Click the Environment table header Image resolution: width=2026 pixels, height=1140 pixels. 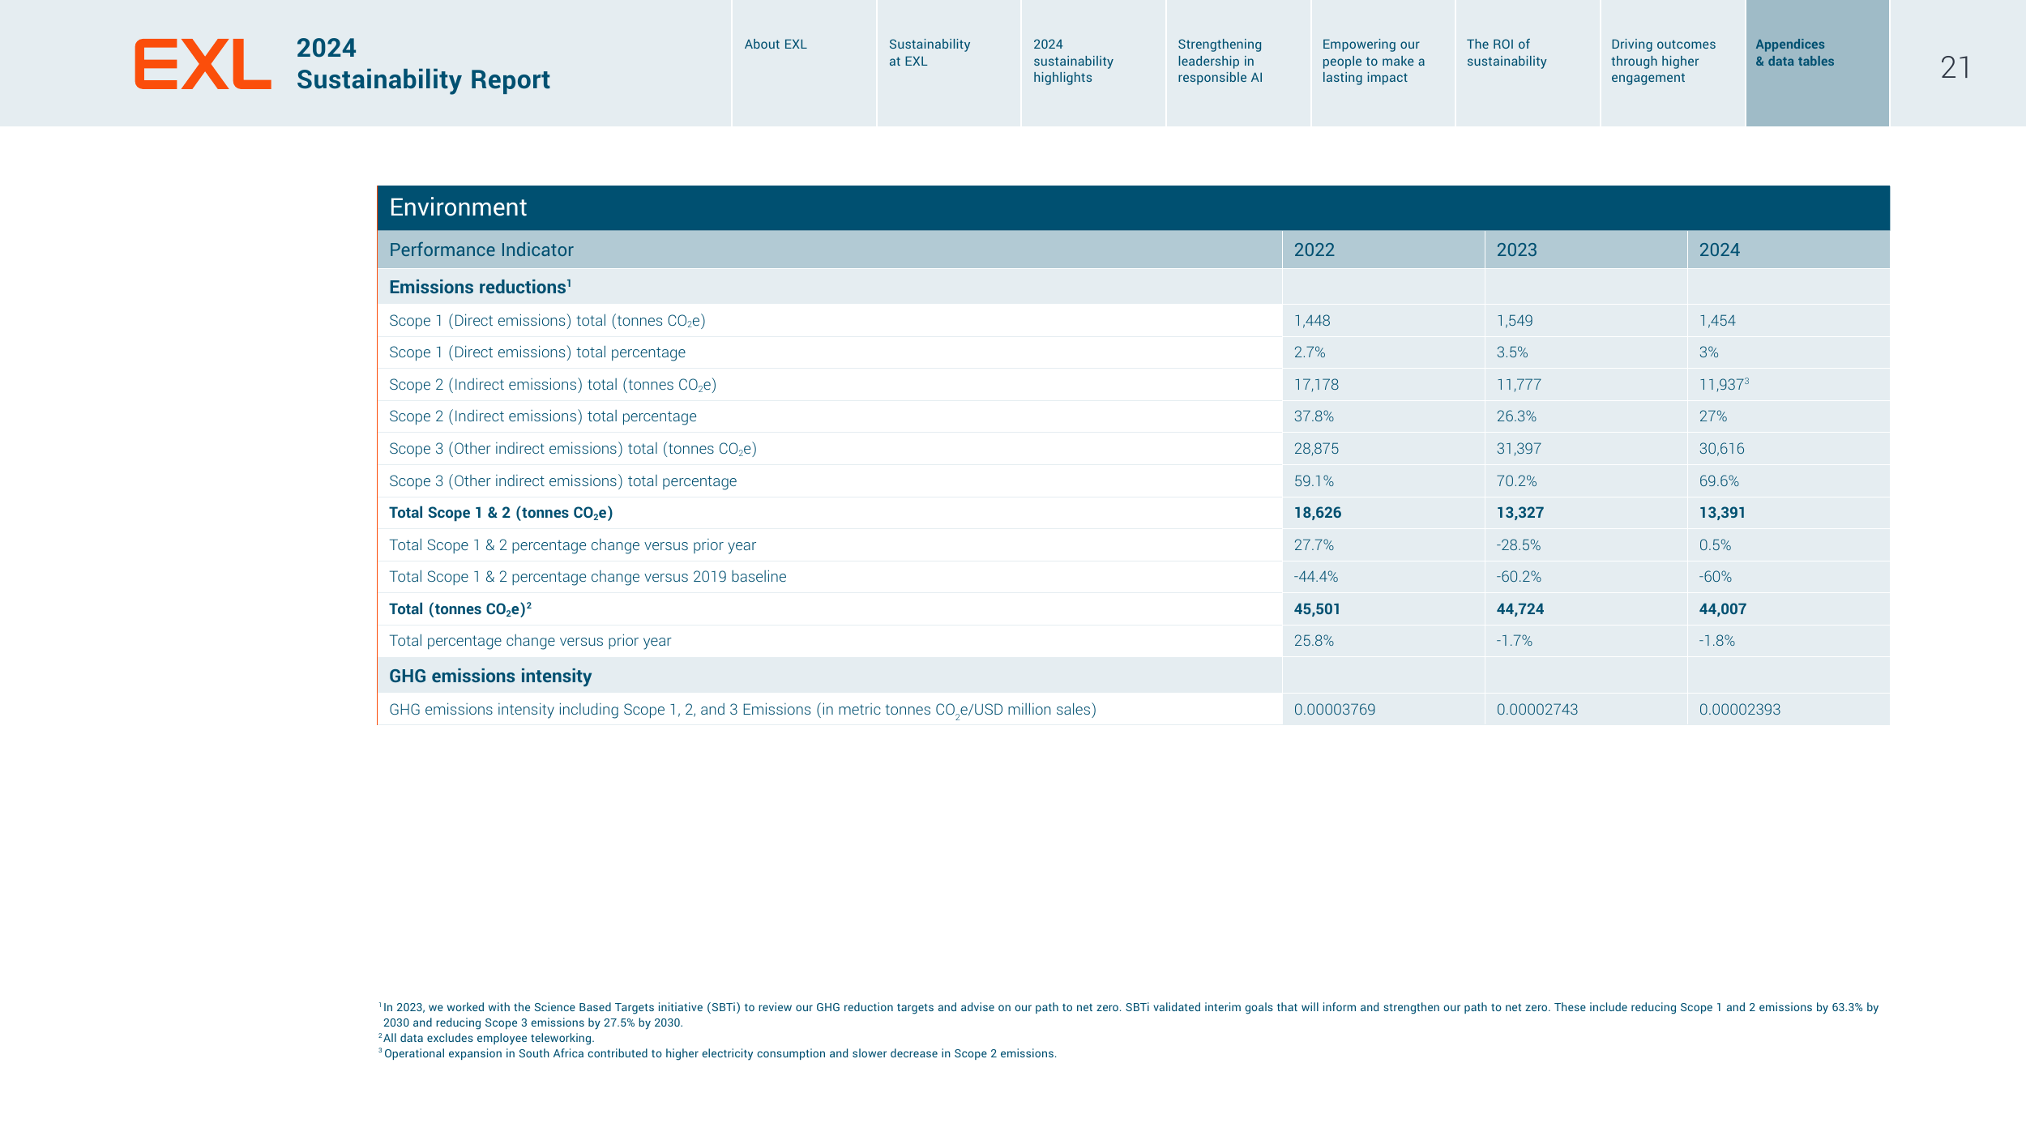(1133, 207)
